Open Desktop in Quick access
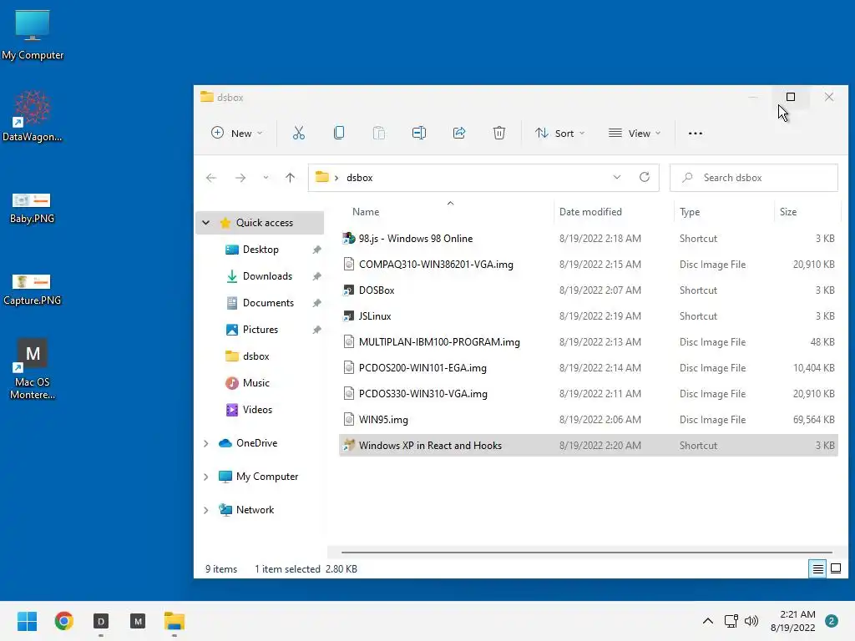Viewport: 855px width, 641px height. (x=261, y=250)
